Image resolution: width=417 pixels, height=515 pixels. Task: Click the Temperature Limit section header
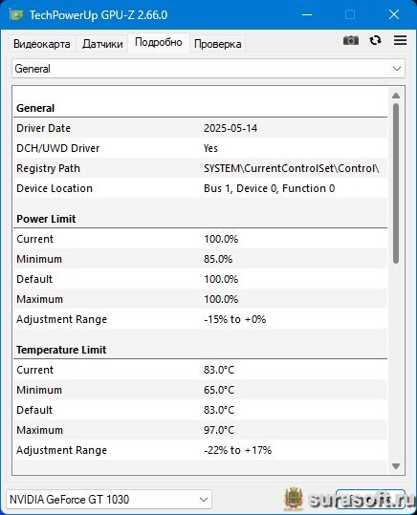(x=61, y=350)
